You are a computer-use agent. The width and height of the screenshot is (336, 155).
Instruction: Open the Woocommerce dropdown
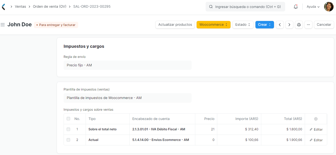(214, 25)
